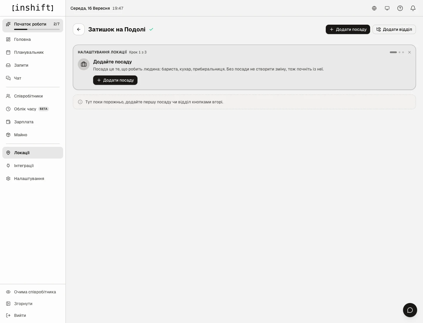Open the language globe icon
423x323 pixels.
coord(374,8)
